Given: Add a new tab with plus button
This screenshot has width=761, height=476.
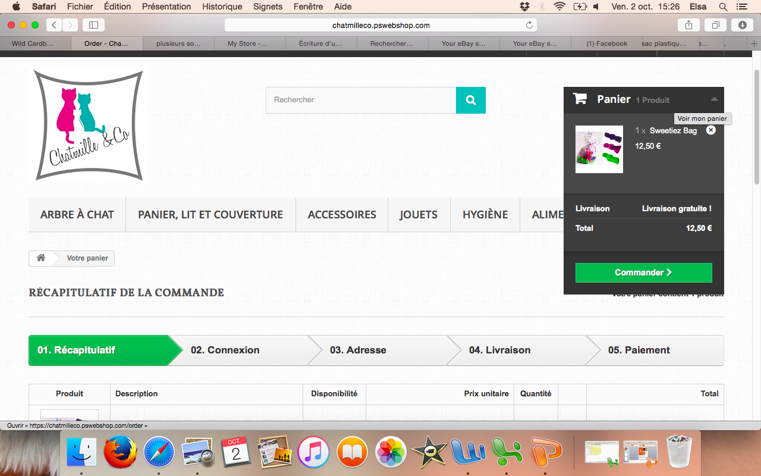Looking at the screenshot, I should (754, 43).
